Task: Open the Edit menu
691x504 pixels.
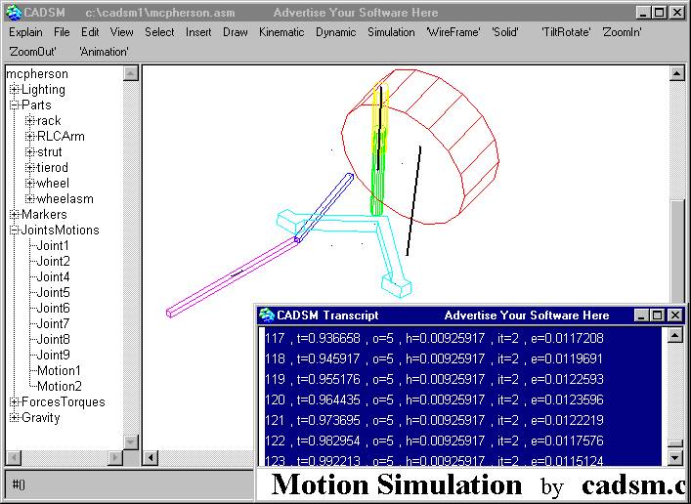Action: [90, 32]
